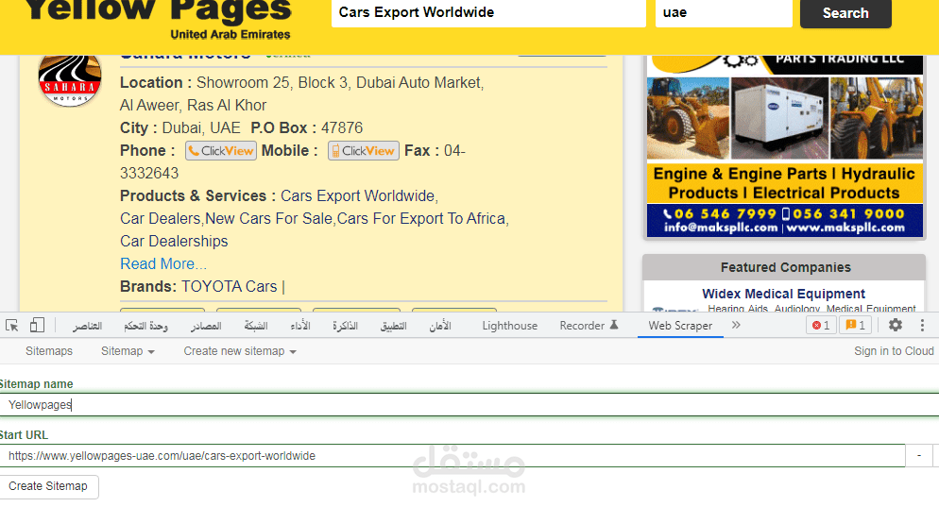Switch to the Lighthouse tab
Screen dimensions: 939x507
point(509,326)
